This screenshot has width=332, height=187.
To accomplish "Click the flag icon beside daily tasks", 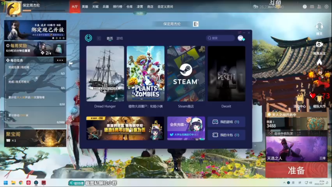I will 71,64.
